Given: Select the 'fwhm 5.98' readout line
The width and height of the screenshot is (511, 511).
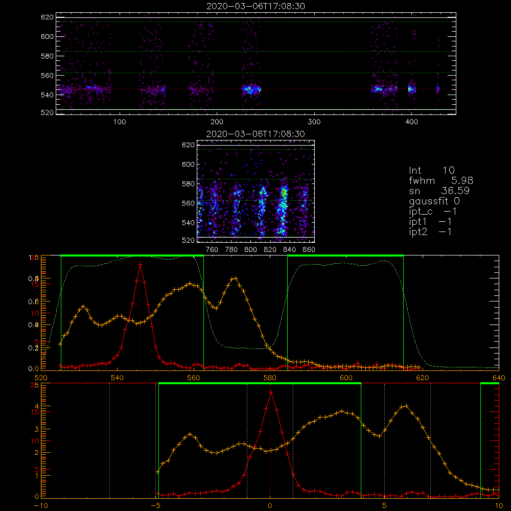Looking at the screenshot, I should pos(441,180).
